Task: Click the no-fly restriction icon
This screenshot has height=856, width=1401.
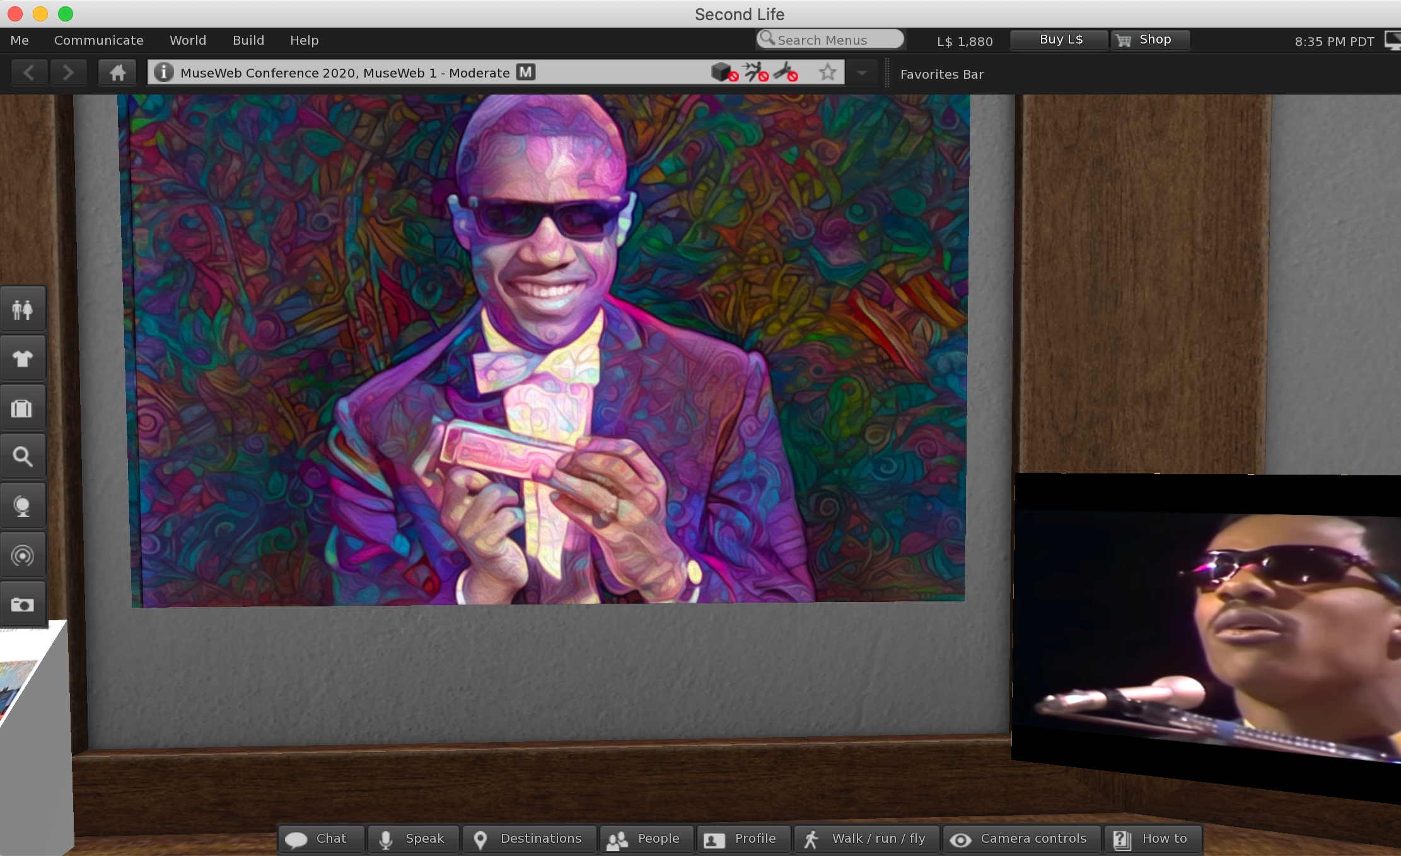Action: pos(786,72)
